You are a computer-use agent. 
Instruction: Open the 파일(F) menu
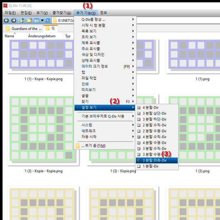[x=10, y=13]
